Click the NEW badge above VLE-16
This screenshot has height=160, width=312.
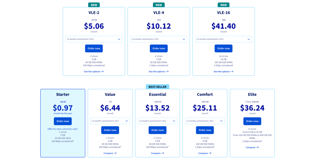(224, 5)
